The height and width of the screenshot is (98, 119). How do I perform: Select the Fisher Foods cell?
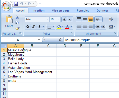pos(16,63)
